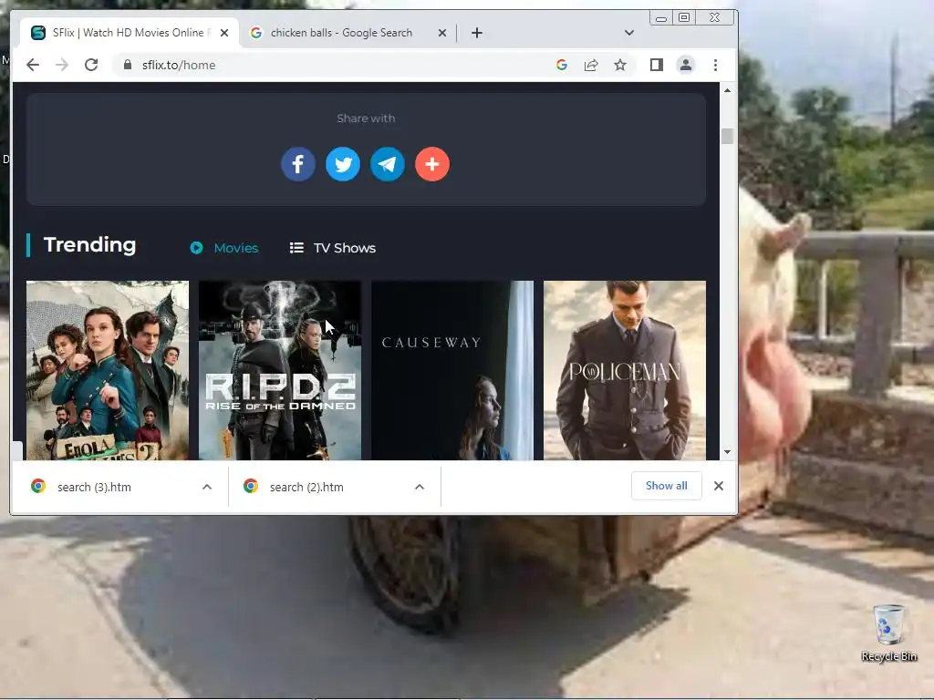This screenshot has height=700, width=934.
Task: Open more sharing options plus icon
Action: coord(431,164)
